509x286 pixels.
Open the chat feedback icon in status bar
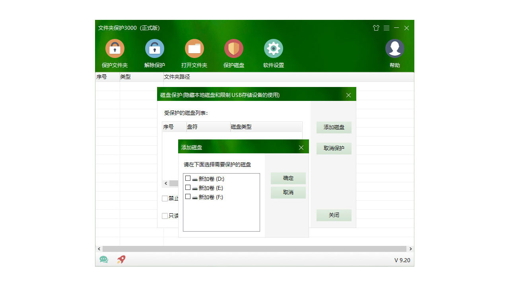(x=104, y=259)
